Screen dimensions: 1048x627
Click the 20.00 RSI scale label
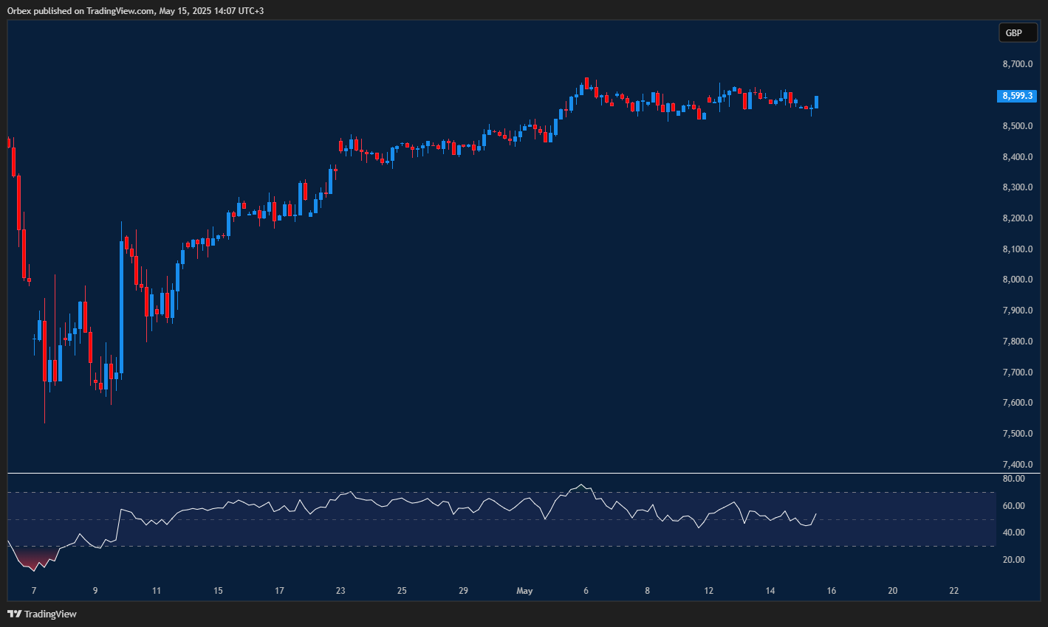tap(1014, 560)
